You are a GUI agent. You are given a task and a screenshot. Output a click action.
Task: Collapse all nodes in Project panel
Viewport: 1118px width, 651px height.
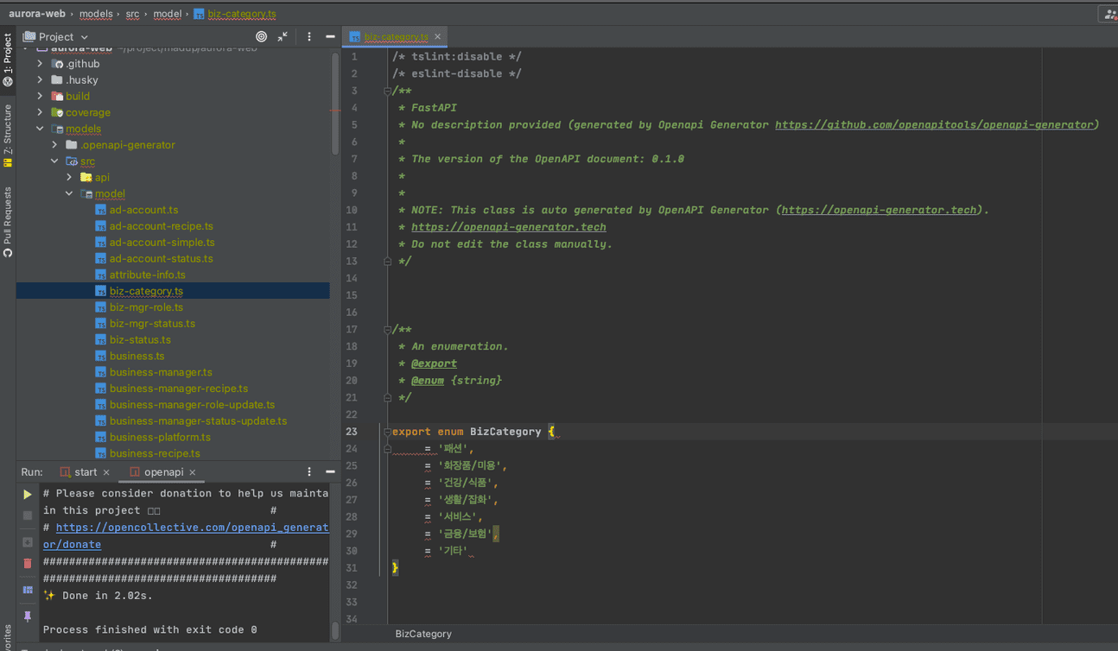tap(283, 37)
